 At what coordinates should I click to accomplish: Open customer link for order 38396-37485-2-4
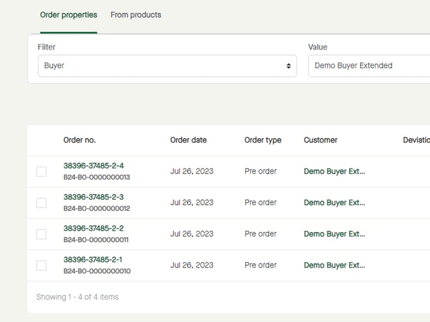334,172
